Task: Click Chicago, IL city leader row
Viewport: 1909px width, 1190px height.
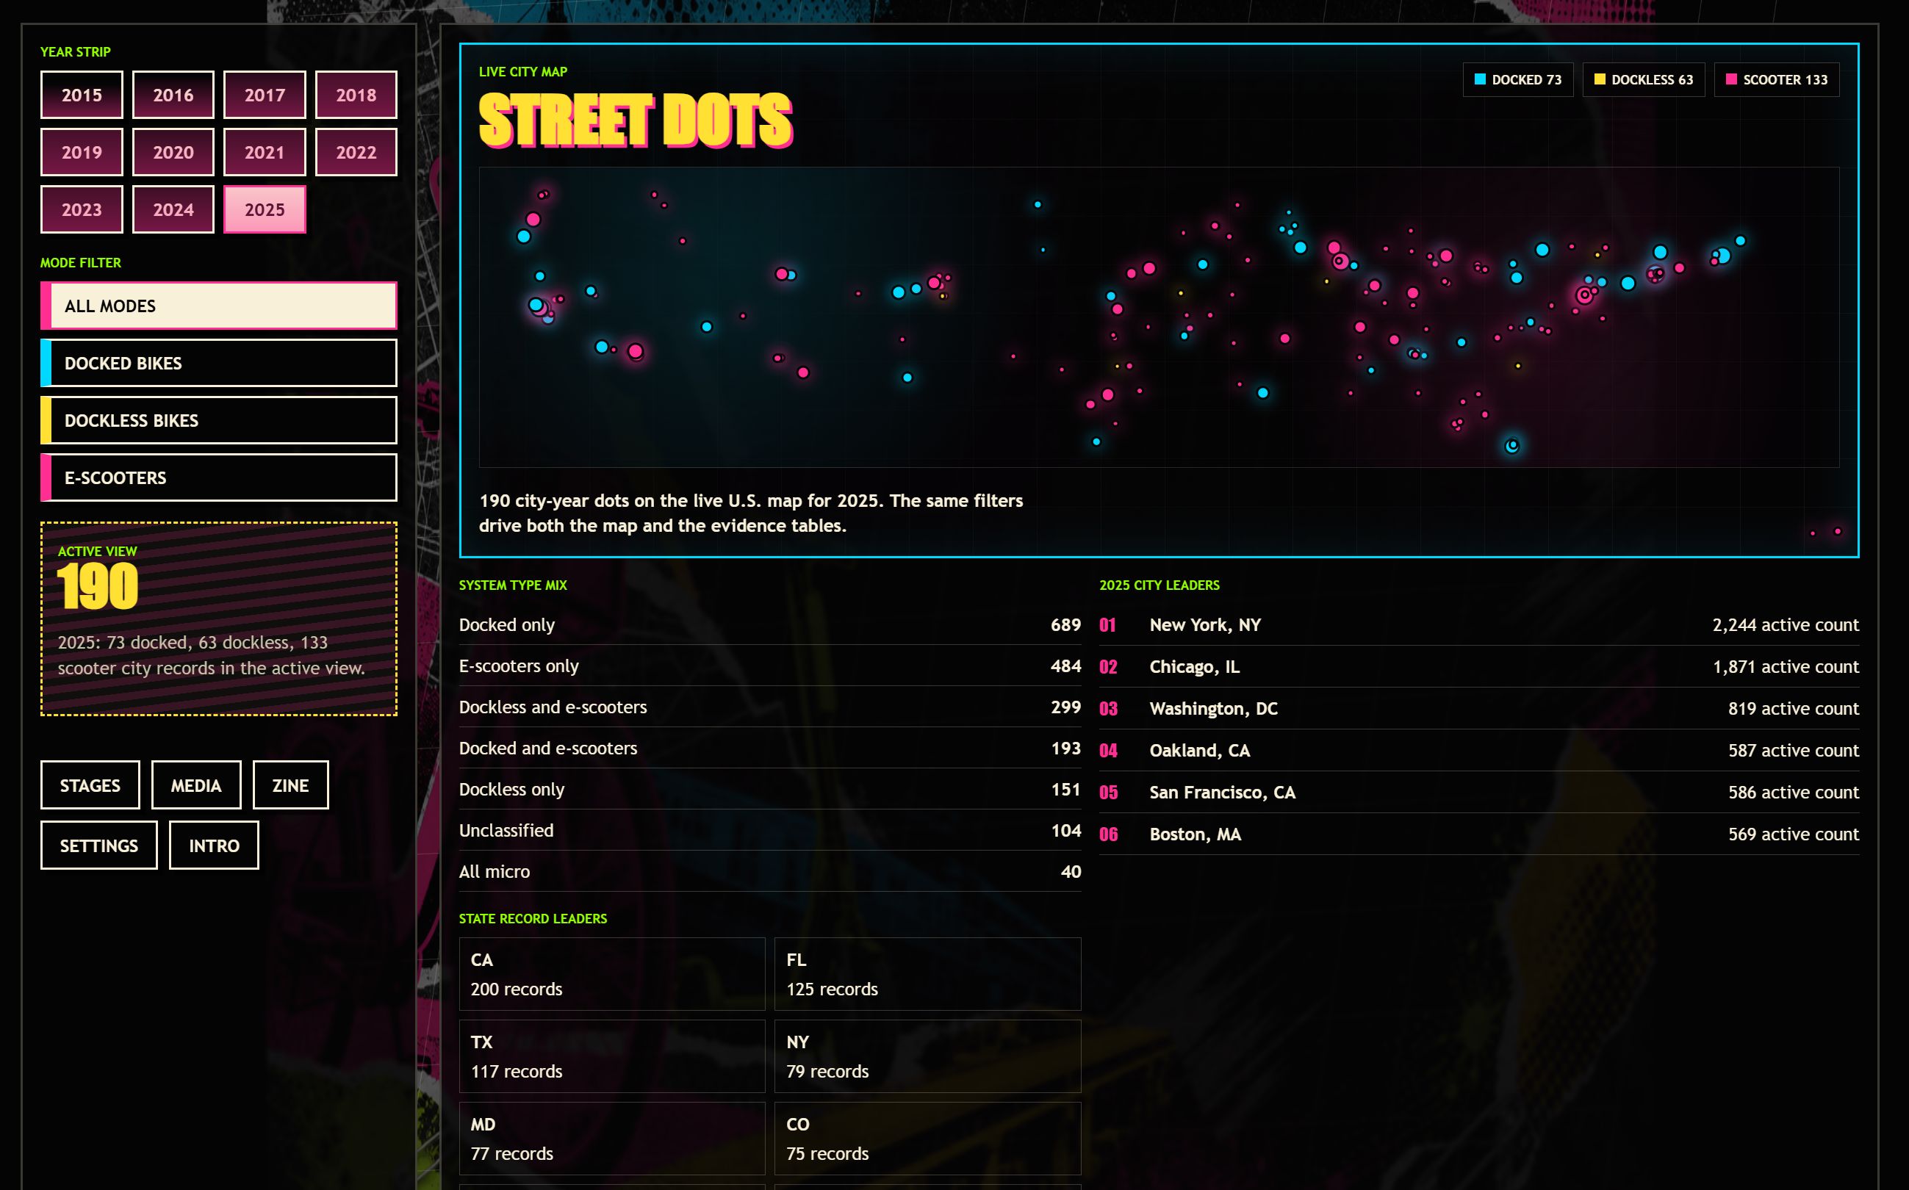Action: (x=1479, y=668)
